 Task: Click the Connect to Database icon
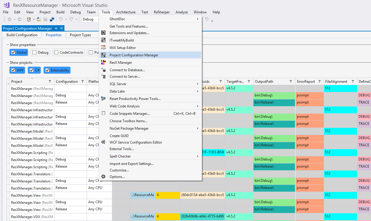[x=103, y=70]
